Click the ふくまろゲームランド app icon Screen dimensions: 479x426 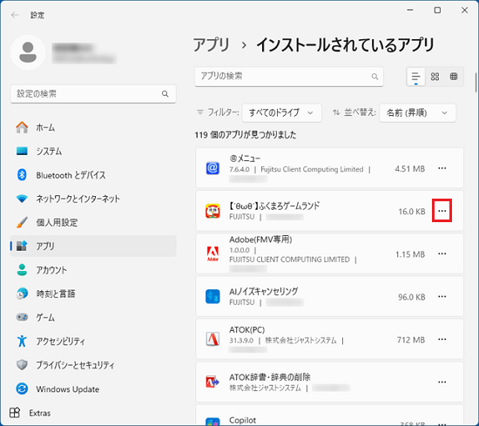213,211
